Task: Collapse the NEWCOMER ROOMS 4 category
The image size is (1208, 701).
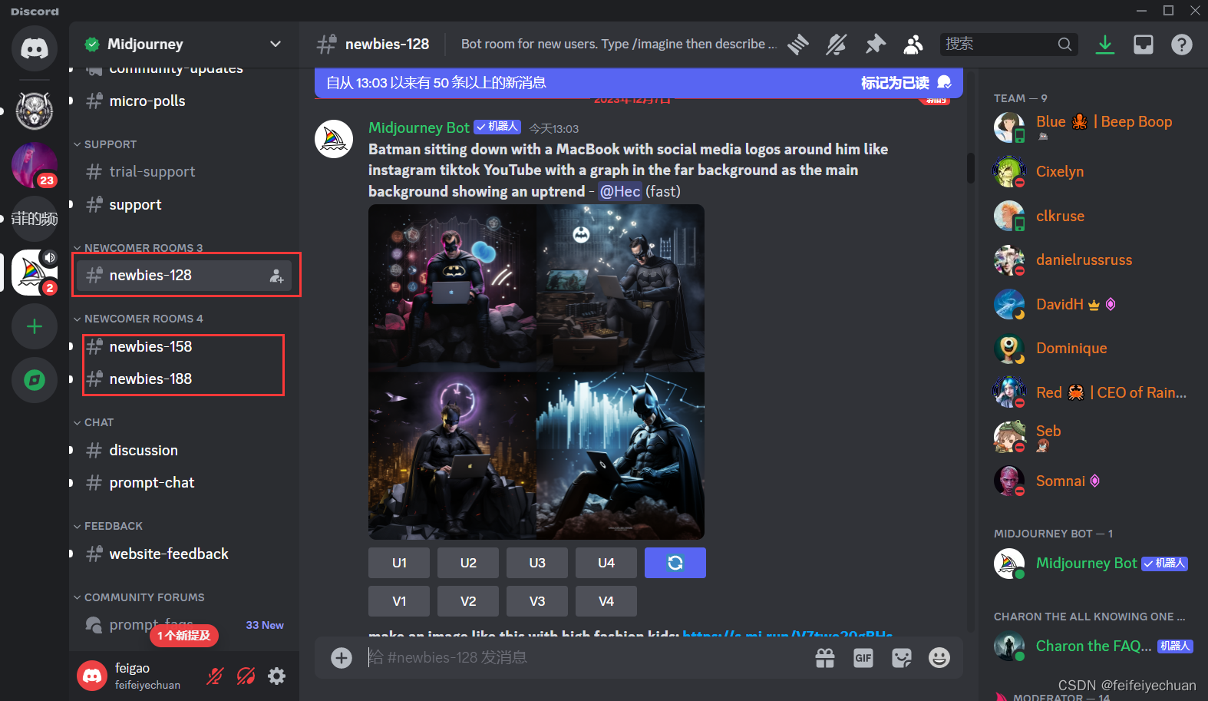Action: 138,319
